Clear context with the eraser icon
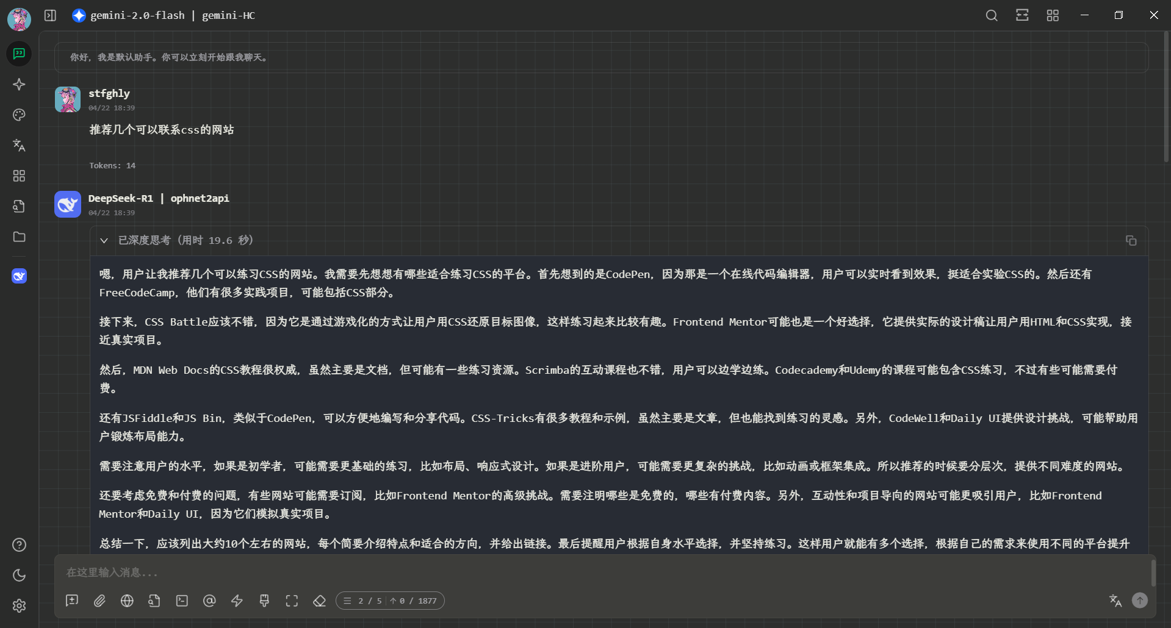This screenshot has width=1171, height=628. tap(319, 601)
